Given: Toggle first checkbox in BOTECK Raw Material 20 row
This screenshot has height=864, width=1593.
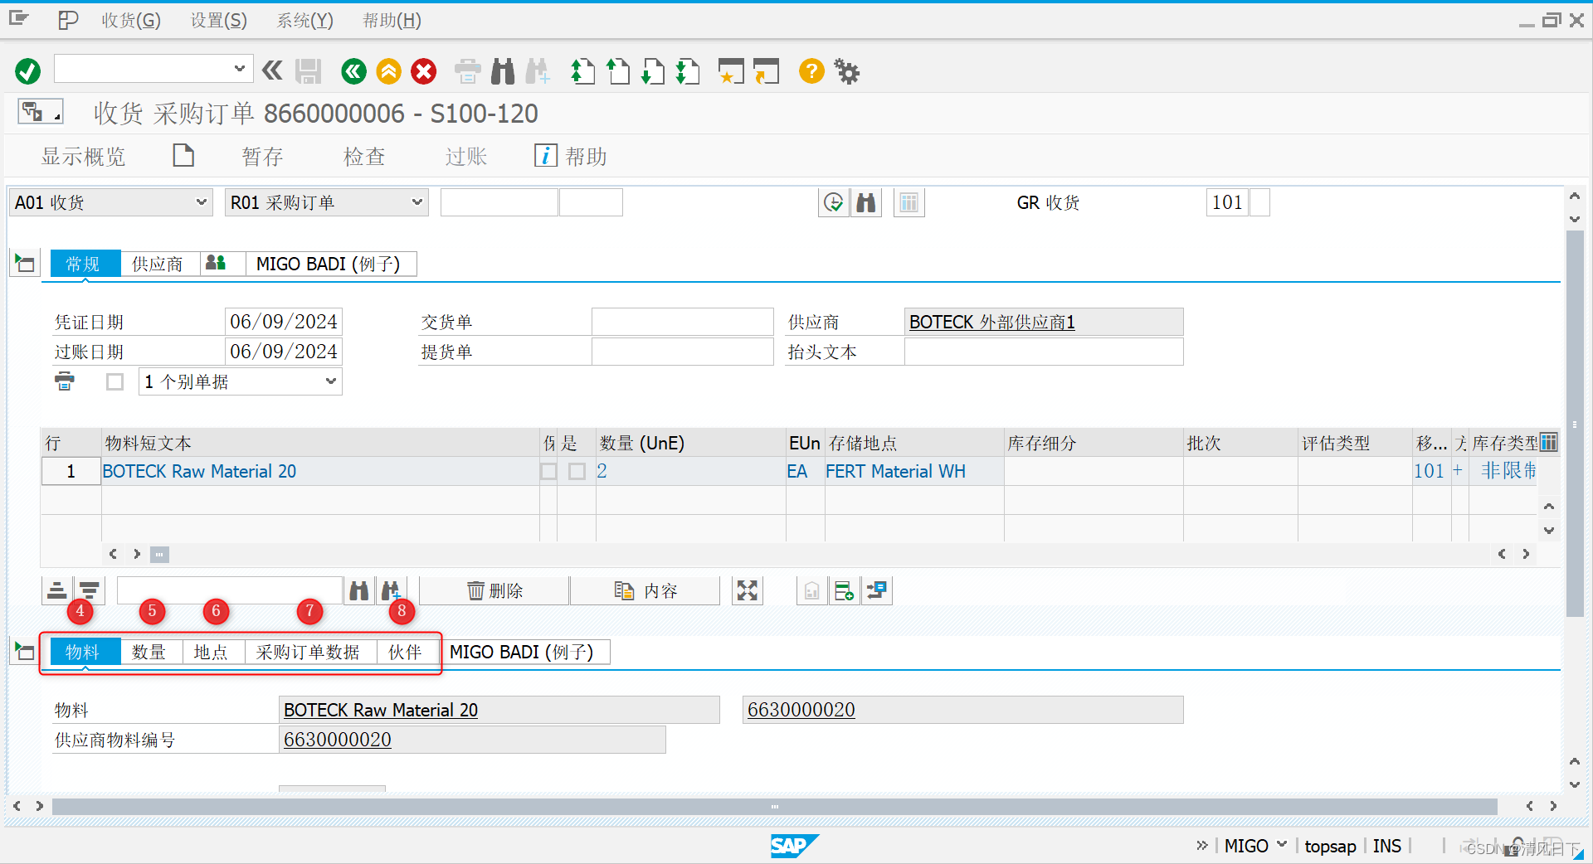Looking at the screenshot, I should pyautogui.click(x=548, y=471).
